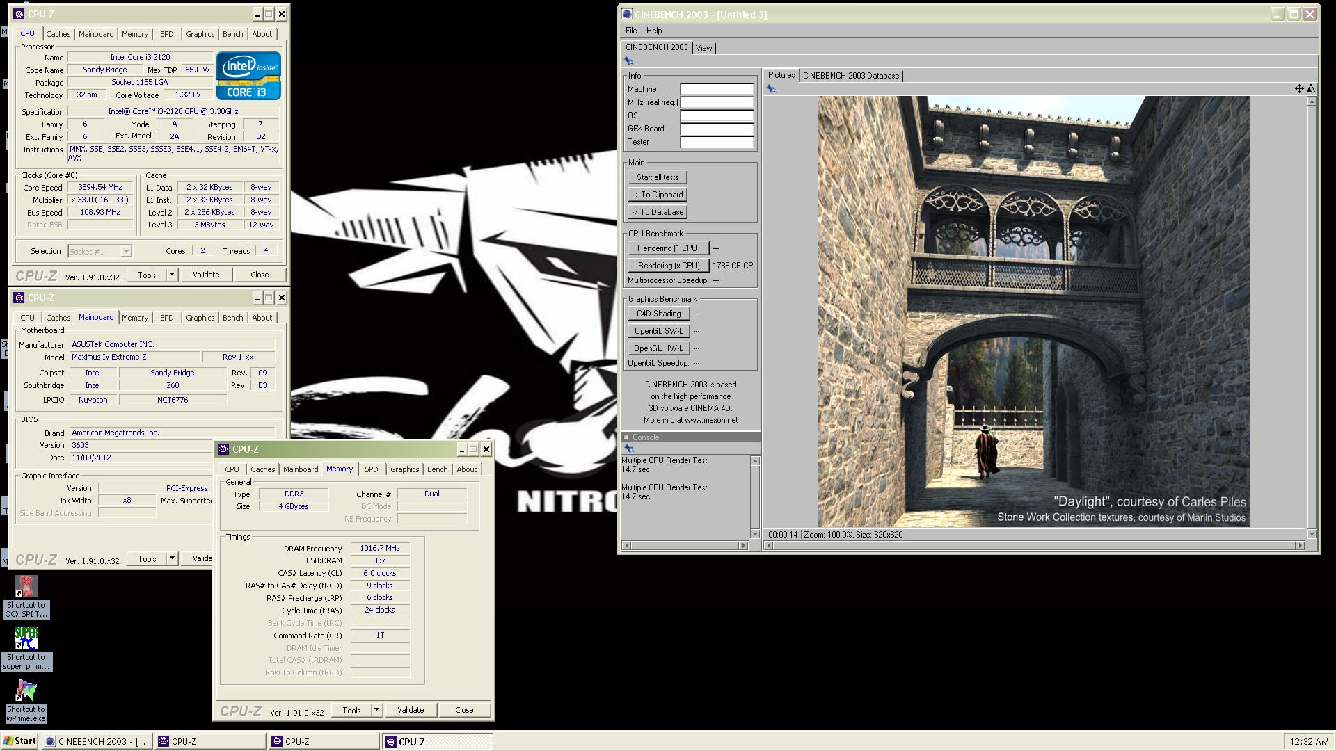Screen dimensions: 1336x751
Task: Run the OpenGL HW-L test
Action: [x=658, y=348]
